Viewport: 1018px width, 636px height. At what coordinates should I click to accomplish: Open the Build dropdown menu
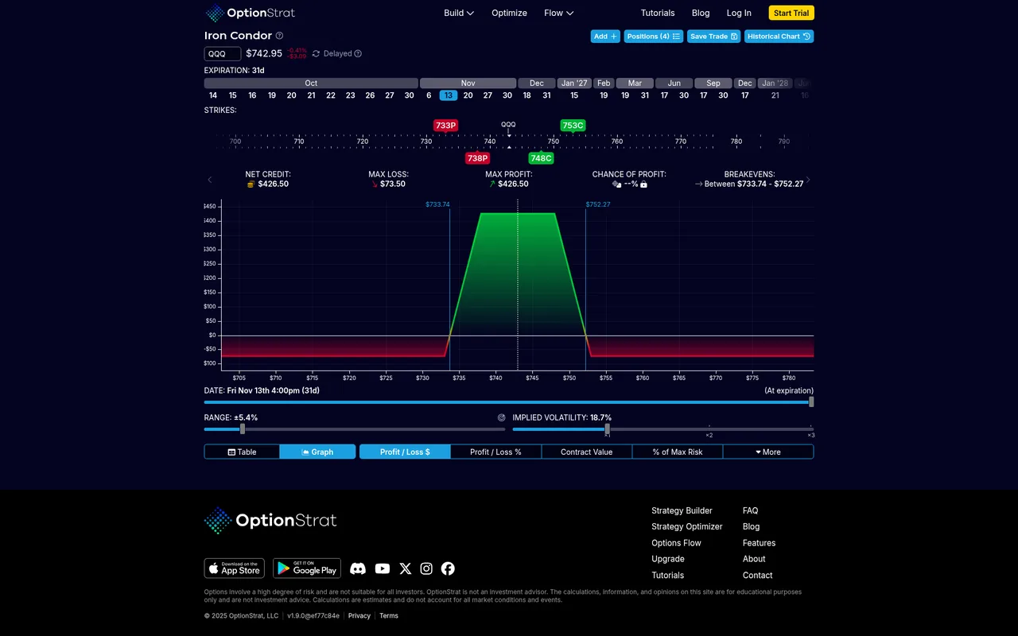coord(459,13)
